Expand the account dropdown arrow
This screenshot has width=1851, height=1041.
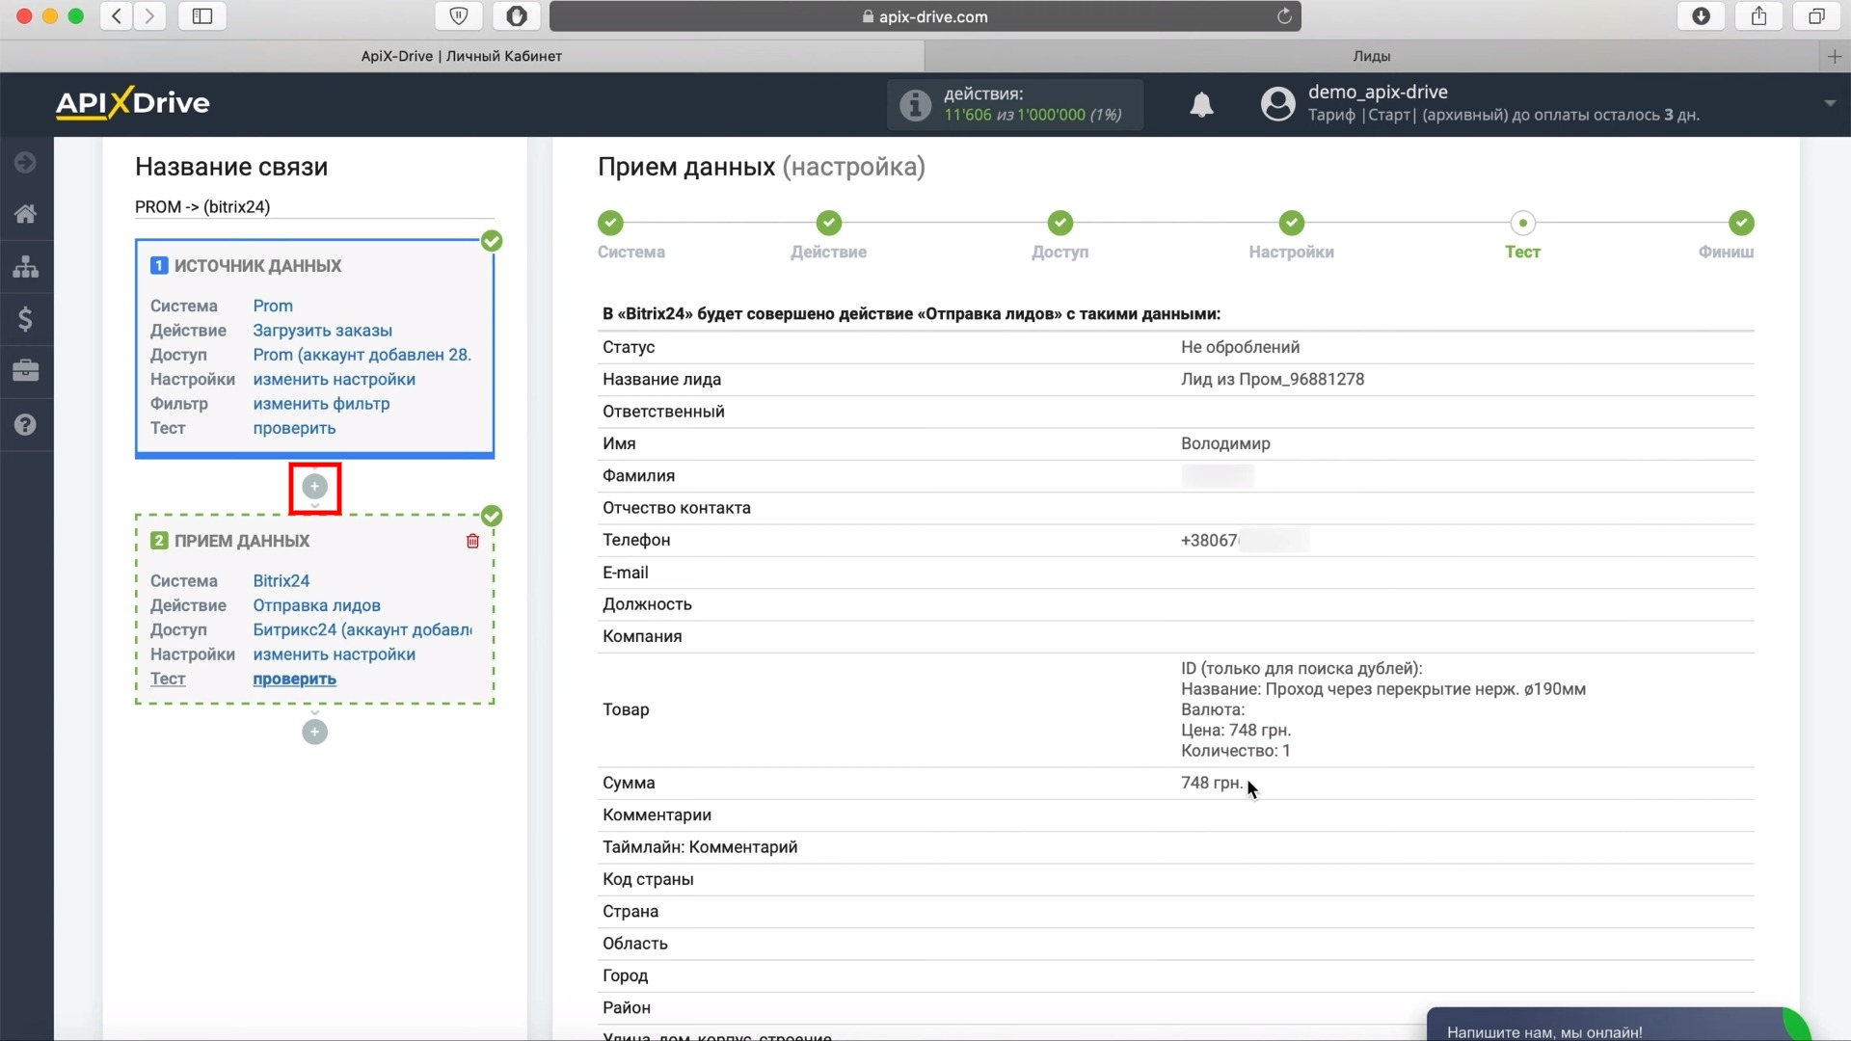click(x=1830, y=103)
